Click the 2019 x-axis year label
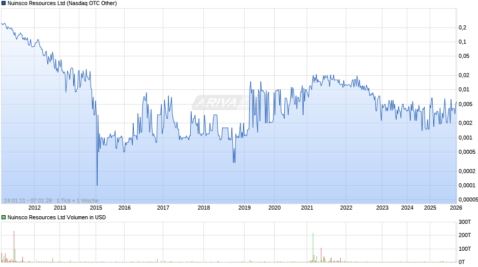The width and height of the screenshot is (478, 267). (245, 208)
